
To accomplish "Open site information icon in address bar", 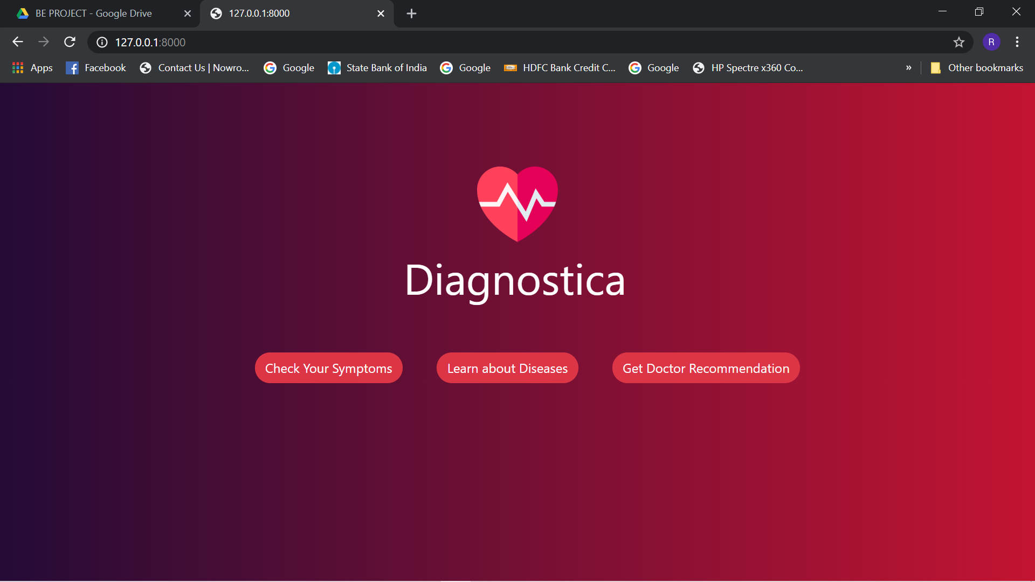I will pos(102,42).
